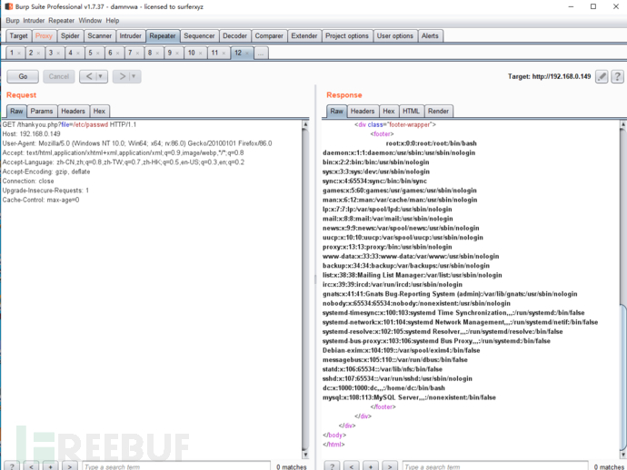This screenshot has height=470, width=627.
Task: Go forward to next request with > button
Action: (122, 76)
